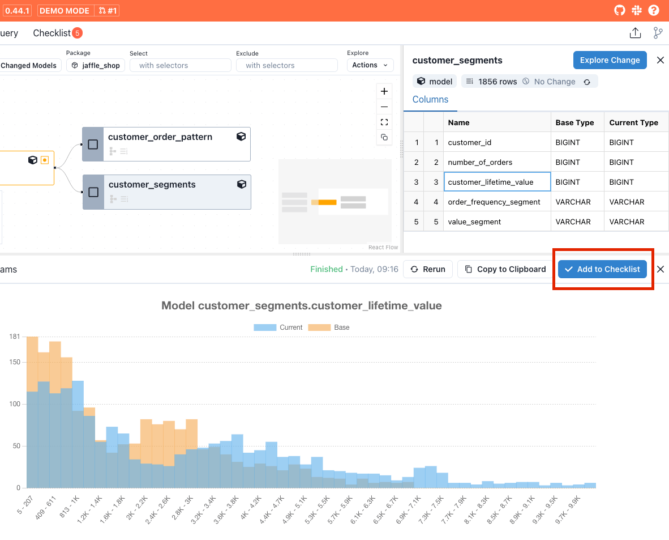
Task: Check the customer_order_pattern node checkbox
Action: pos(93,144)
